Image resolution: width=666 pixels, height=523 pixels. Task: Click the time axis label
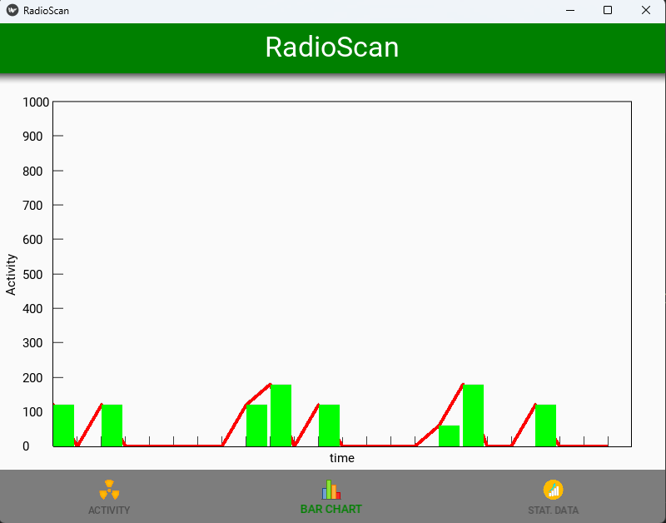pyautogui.click(x=340, y=458)
